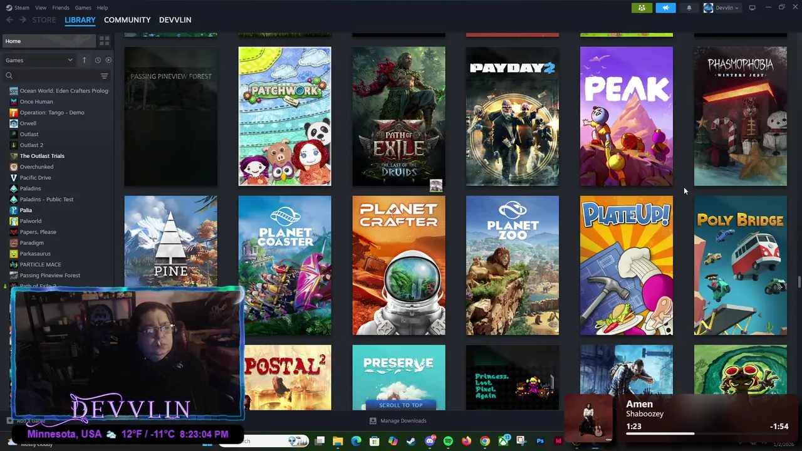Image resolution: width=802 pixels, height=451 pixels.
Task: Open Photoshop from the taskbar
Action: (x=540, y=441)
